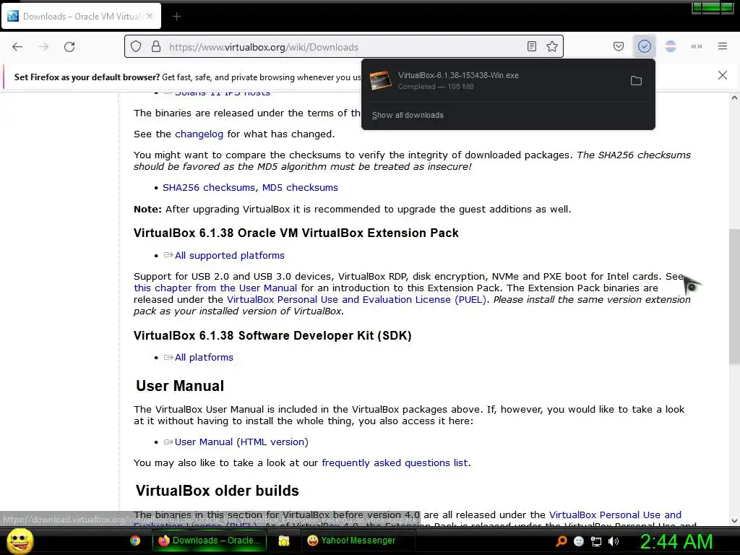
Task: Click the page scrollbar down arrow
Action: coord(734,520)
